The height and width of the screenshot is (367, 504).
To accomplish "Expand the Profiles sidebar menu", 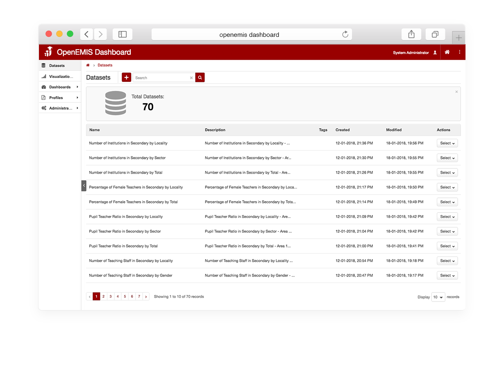I will point(60,98).
